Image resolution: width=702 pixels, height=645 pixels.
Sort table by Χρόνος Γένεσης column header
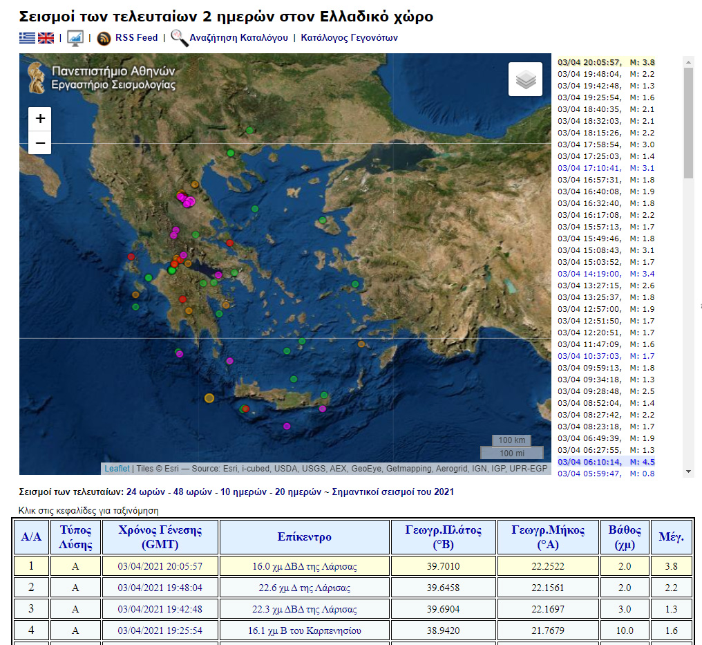(160, 537)
